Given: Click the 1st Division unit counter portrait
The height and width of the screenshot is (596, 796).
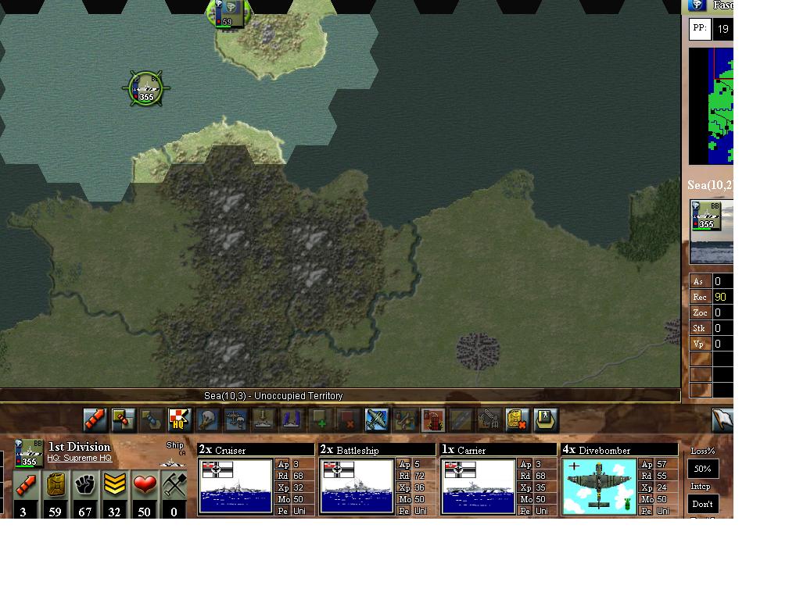Looking at the screenshot, I should 29,453.
